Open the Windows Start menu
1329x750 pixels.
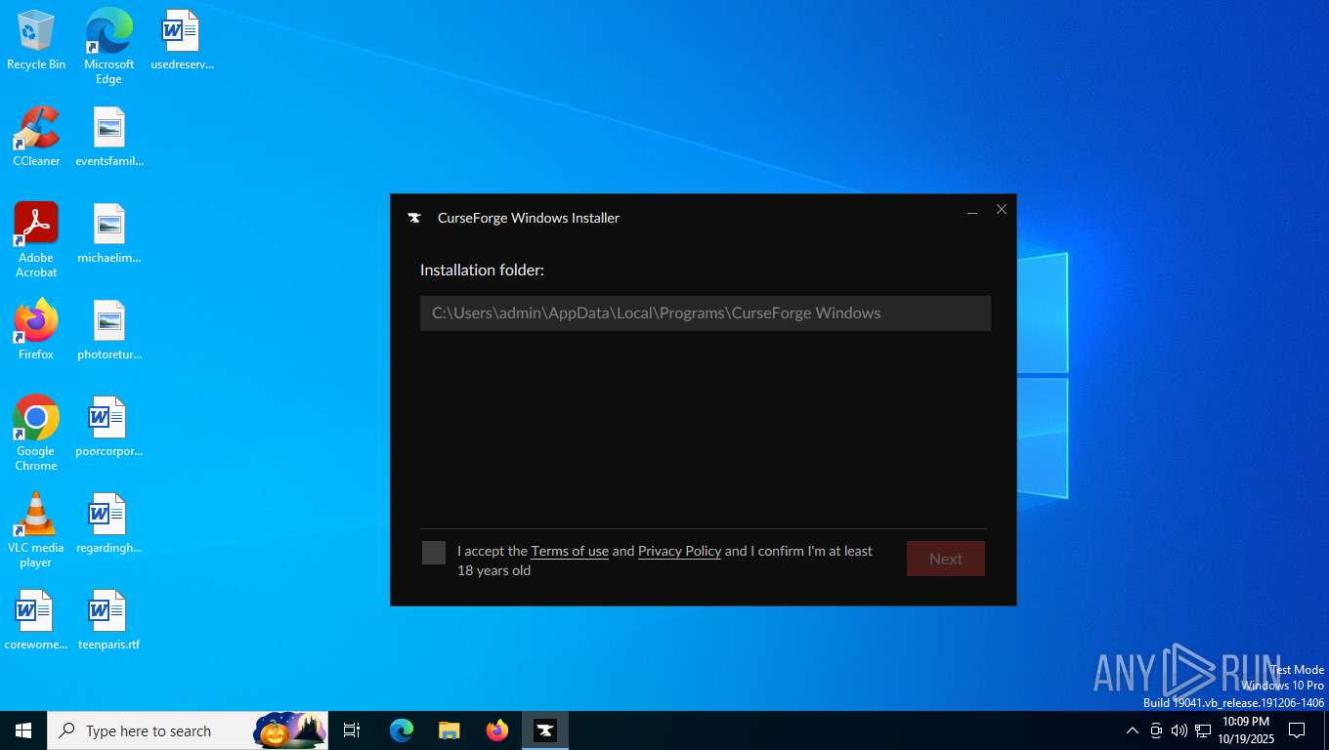[23, 730]
